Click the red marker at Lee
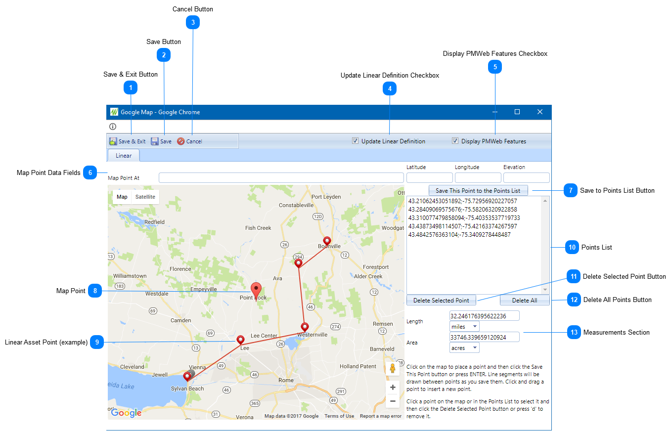This screenshot has width=671, height=432. tap(241, 340)
